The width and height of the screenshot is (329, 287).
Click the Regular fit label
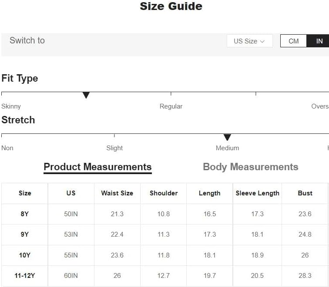[x=171, y=106]
